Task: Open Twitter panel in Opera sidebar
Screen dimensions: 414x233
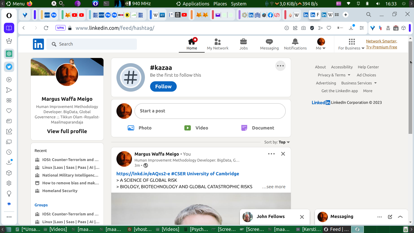Action: 9,67
